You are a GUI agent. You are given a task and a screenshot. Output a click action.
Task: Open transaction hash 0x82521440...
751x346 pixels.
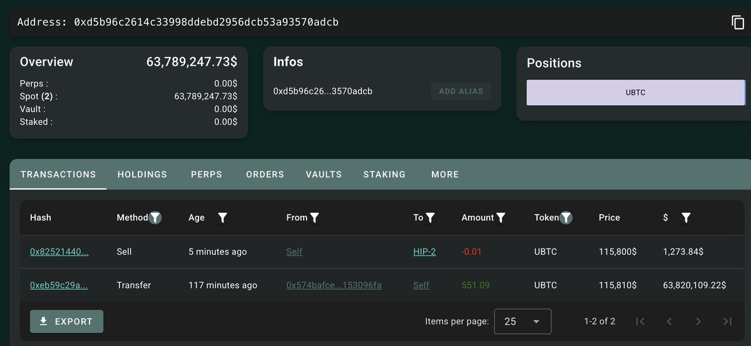click(x=59, y=252)
